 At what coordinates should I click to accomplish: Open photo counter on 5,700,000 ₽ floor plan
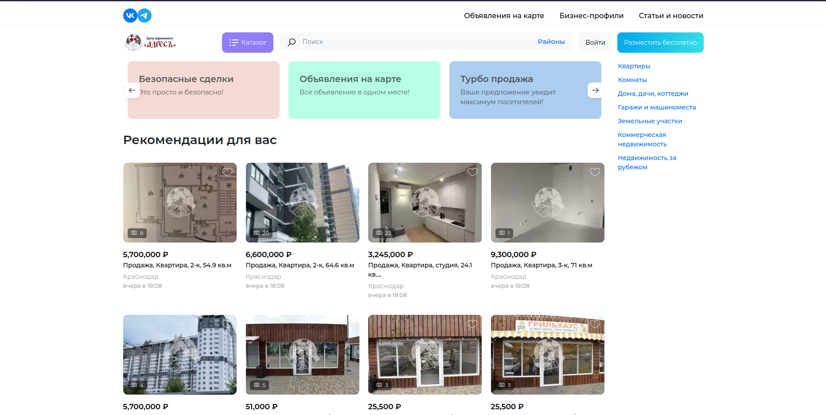click(137, 233)
